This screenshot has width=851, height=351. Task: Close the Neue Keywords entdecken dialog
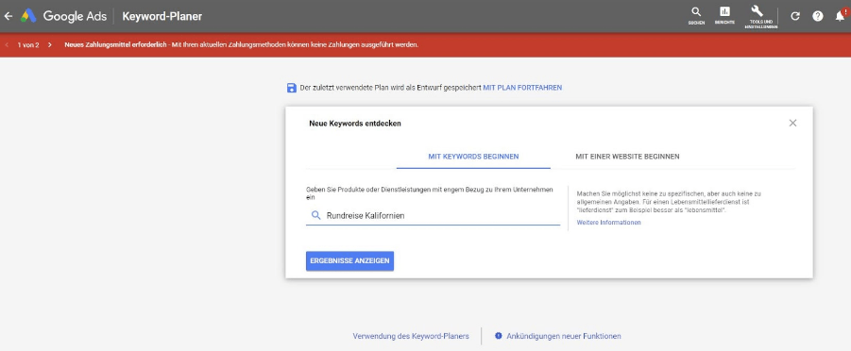tap(793, 124)
